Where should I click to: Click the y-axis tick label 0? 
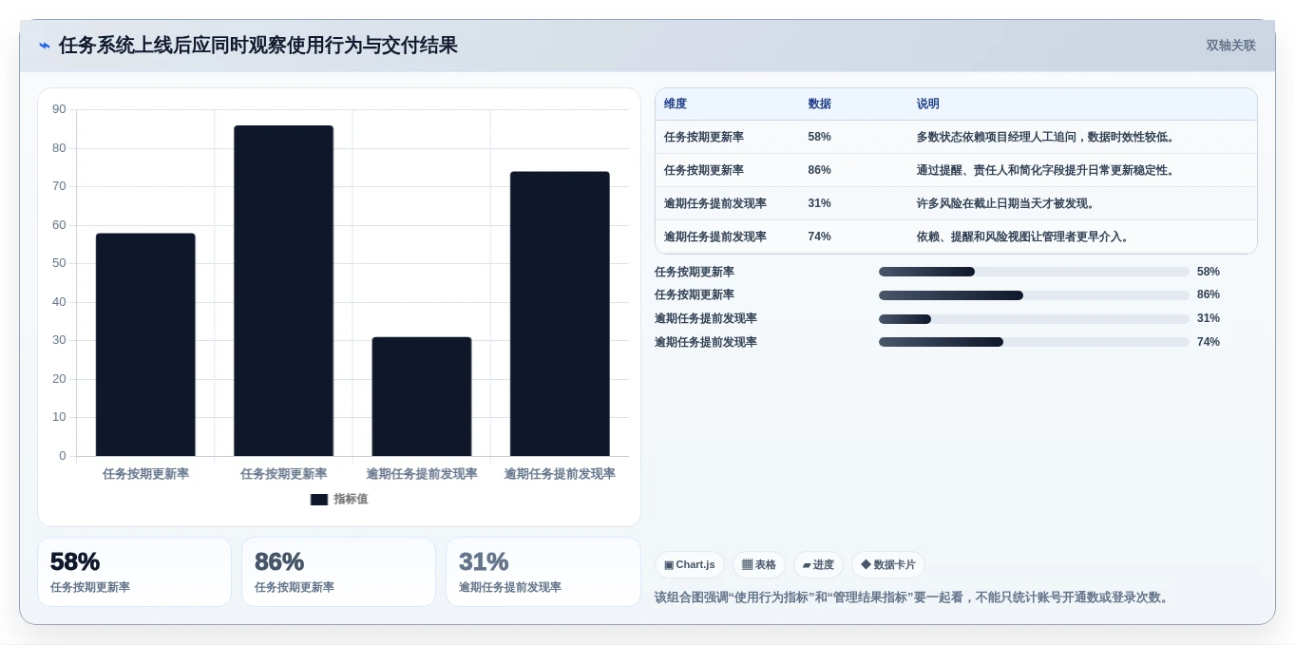(x=63, y=456)
